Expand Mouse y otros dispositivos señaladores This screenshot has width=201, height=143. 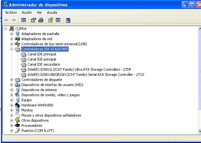11,115
